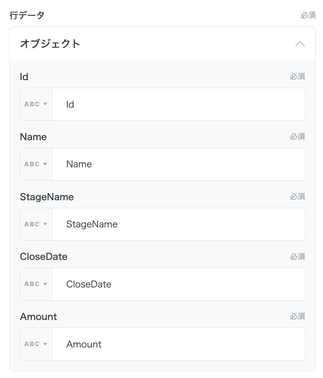Screen dimensions: 323x378
Task: Open the ABC type dropdown for CloseDate
Action: (x=36, y=284)
